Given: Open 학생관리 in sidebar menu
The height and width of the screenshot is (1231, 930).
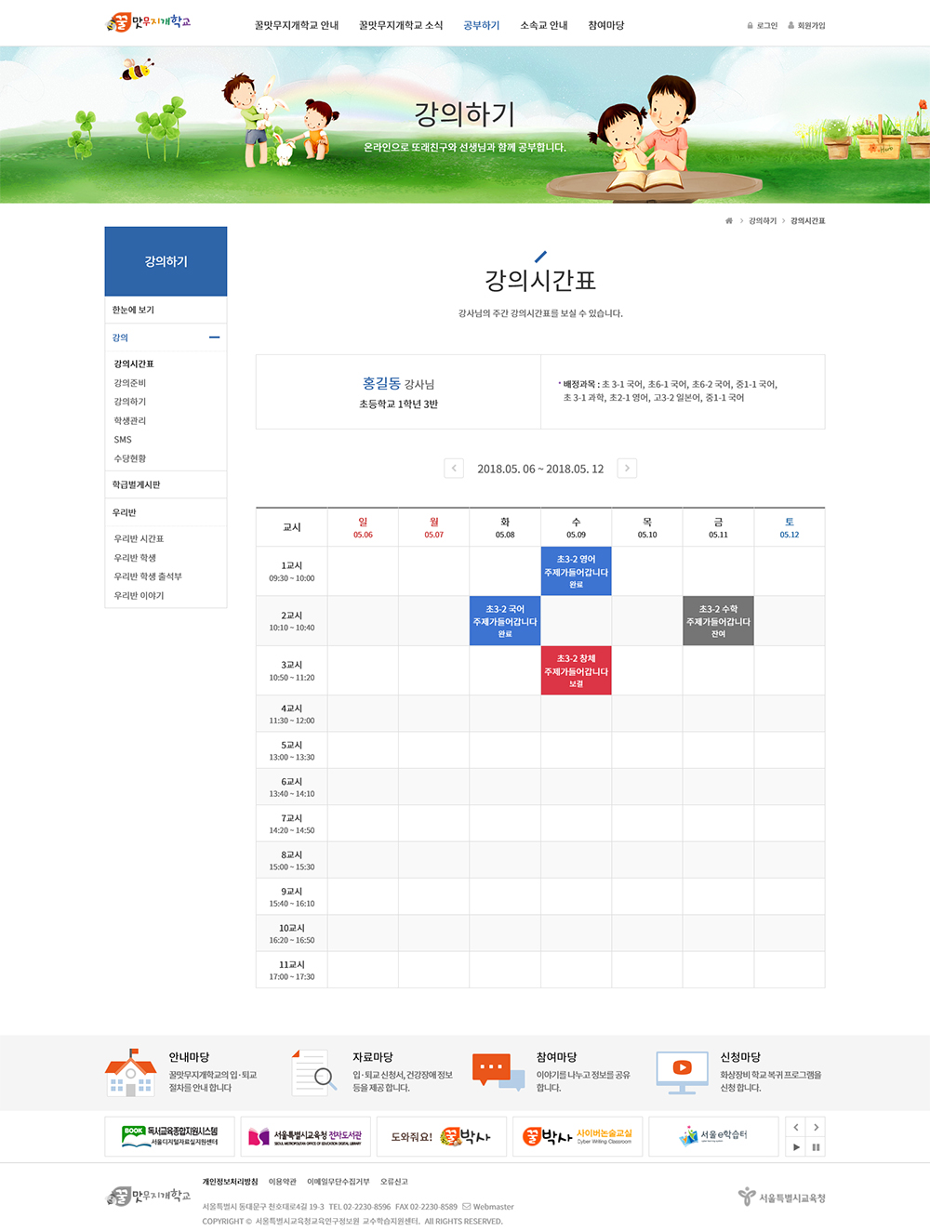Looking at the screenshot, I should 130,421.
